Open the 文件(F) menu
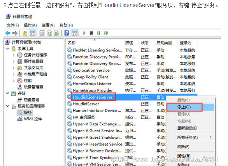Viewport: 228px width, 166px height. (13, 25)
